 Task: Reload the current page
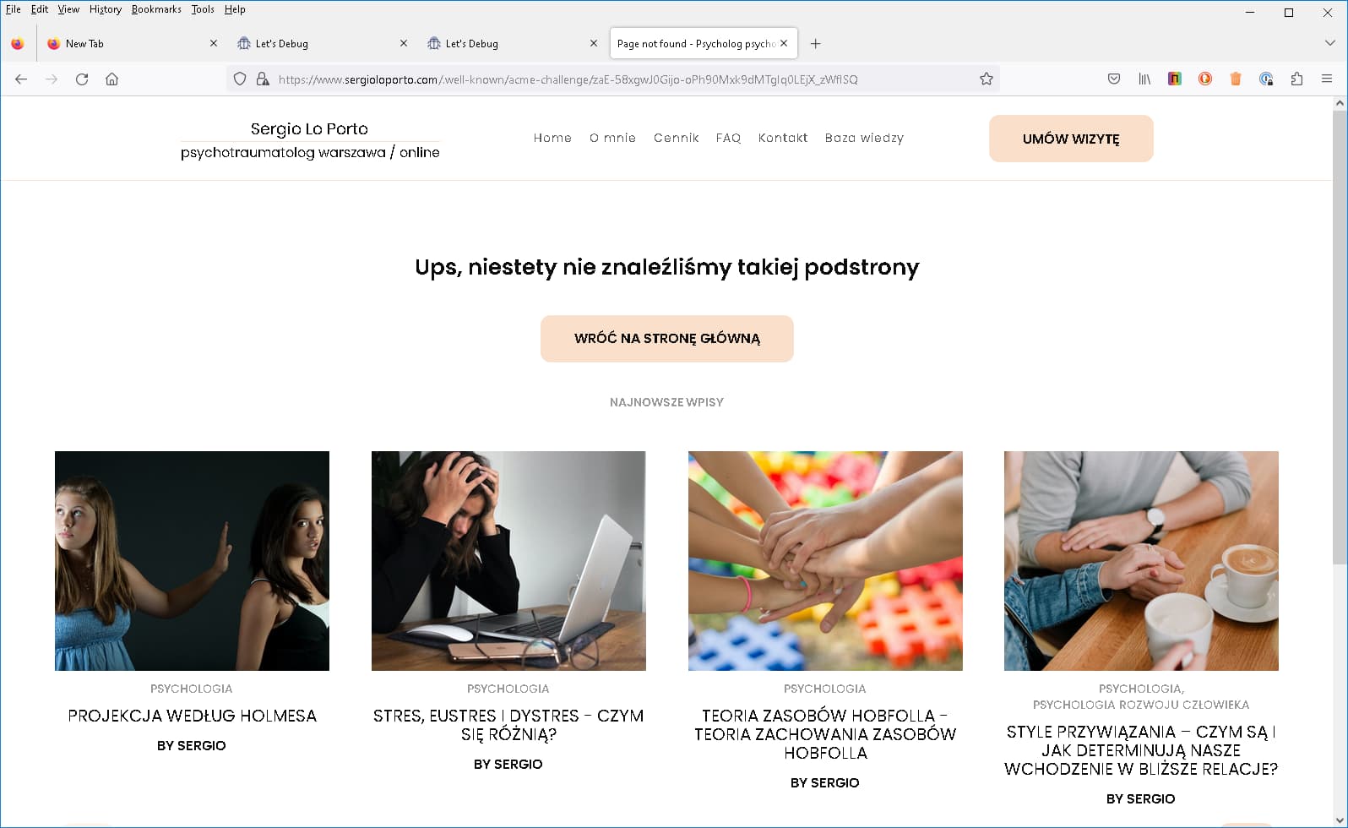[x=82, y=79]
